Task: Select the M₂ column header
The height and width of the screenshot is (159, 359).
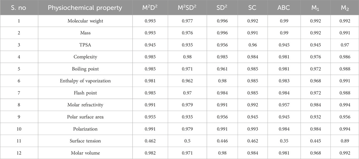Action: click(x=344, y=8)
